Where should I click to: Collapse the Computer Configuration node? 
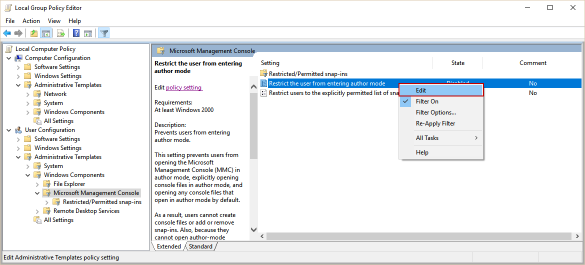(9, 58)
